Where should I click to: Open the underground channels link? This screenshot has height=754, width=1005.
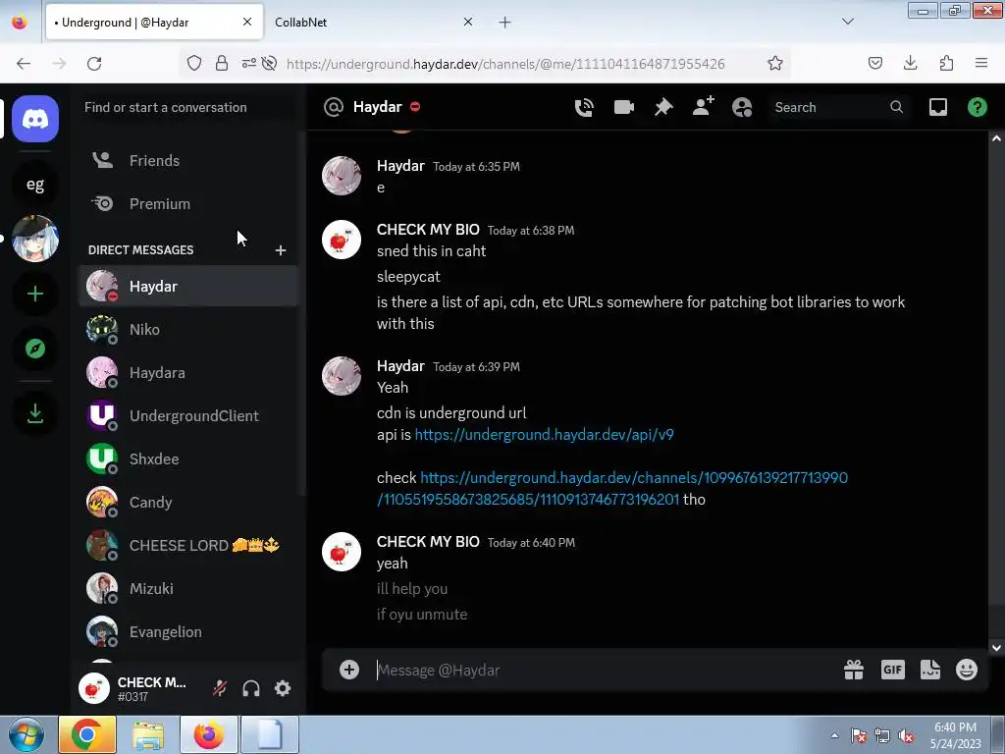612,489
